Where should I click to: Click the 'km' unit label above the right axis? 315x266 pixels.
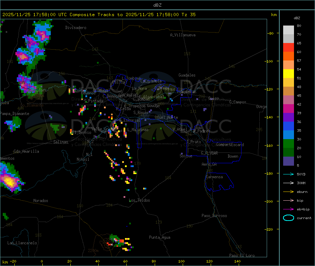pyautogui.click(x=274, y=15)
